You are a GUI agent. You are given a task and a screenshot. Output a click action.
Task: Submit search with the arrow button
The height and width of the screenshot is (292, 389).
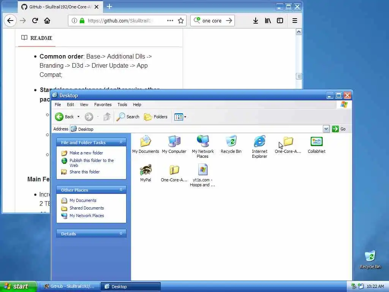[229, 21]
